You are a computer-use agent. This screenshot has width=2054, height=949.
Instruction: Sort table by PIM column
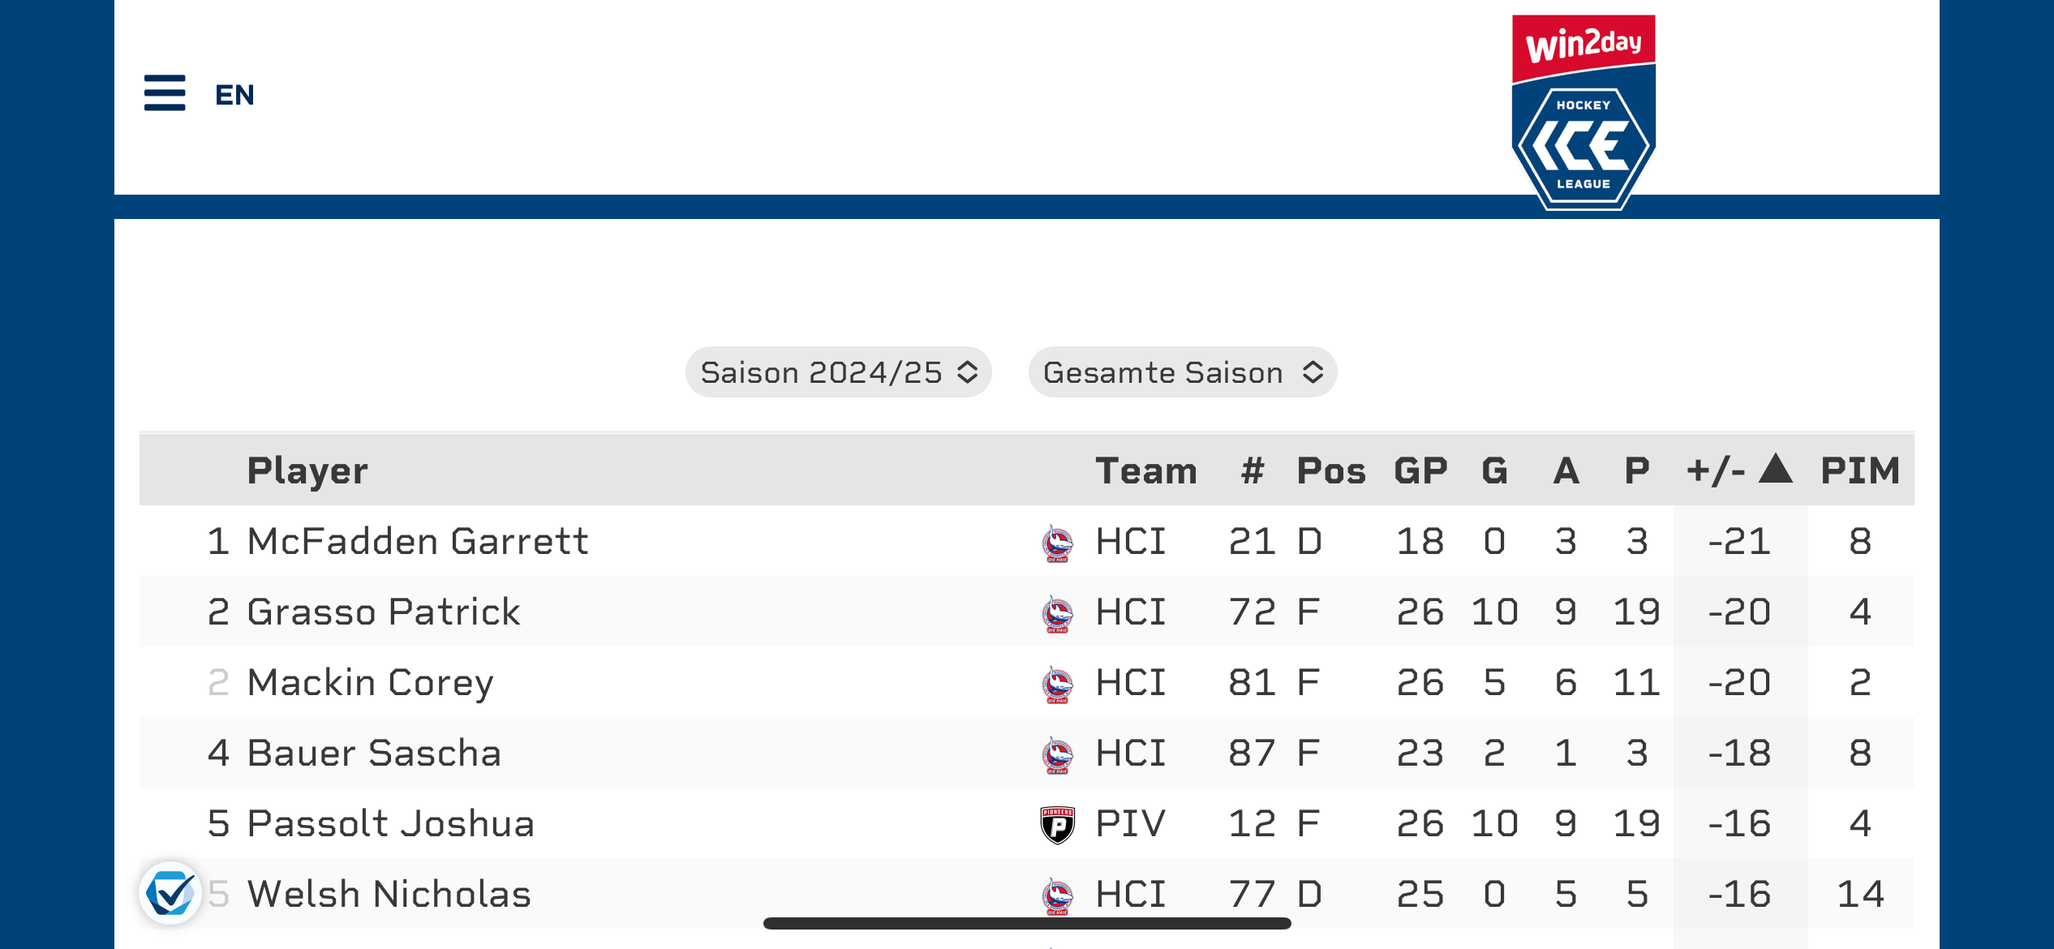click(x=1859, y=470)
